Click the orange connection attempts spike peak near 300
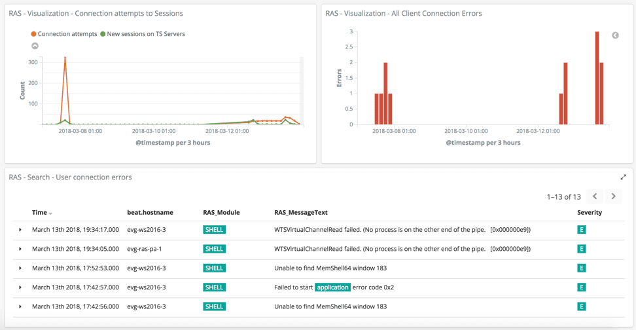Image resolution: width=636 pixels, height=330 pixels. point(65,59)
